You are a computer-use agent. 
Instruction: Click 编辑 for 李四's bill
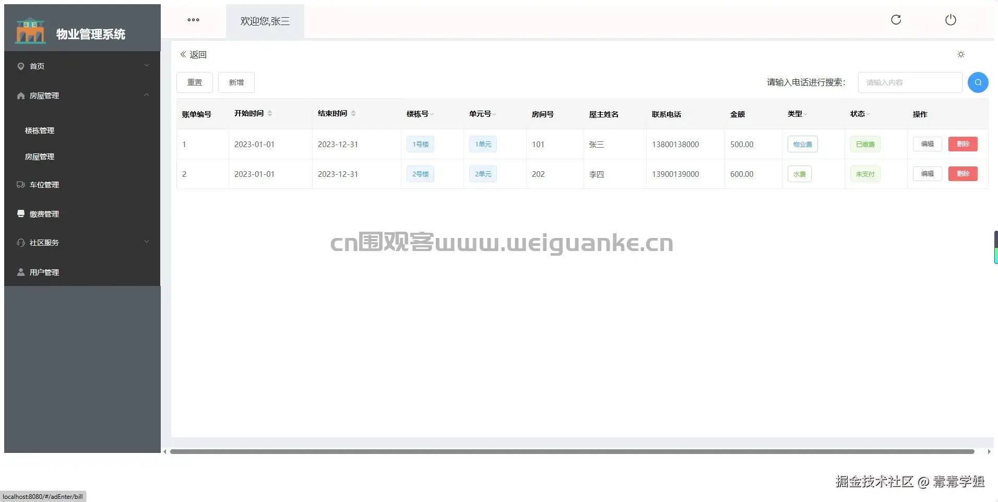click(928, 174)
